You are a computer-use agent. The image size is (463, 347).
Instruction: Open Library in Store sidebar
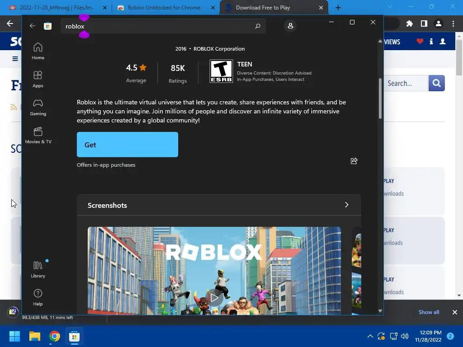[38, 269]
